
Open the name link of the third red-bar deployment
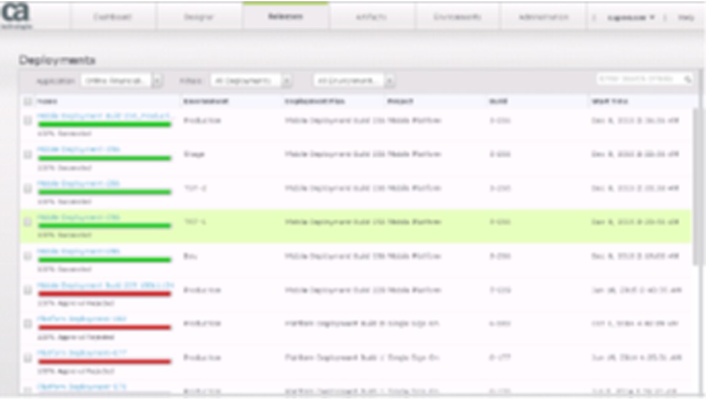pos(82,352)
